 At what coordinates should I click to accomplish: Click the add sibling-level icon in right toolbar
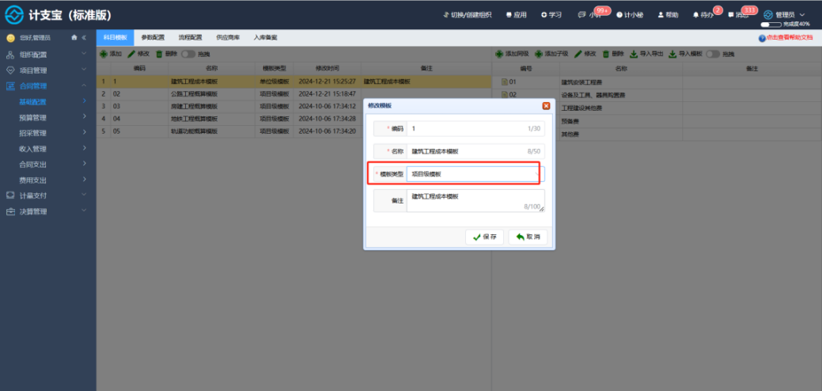click(x=499, y=54)
